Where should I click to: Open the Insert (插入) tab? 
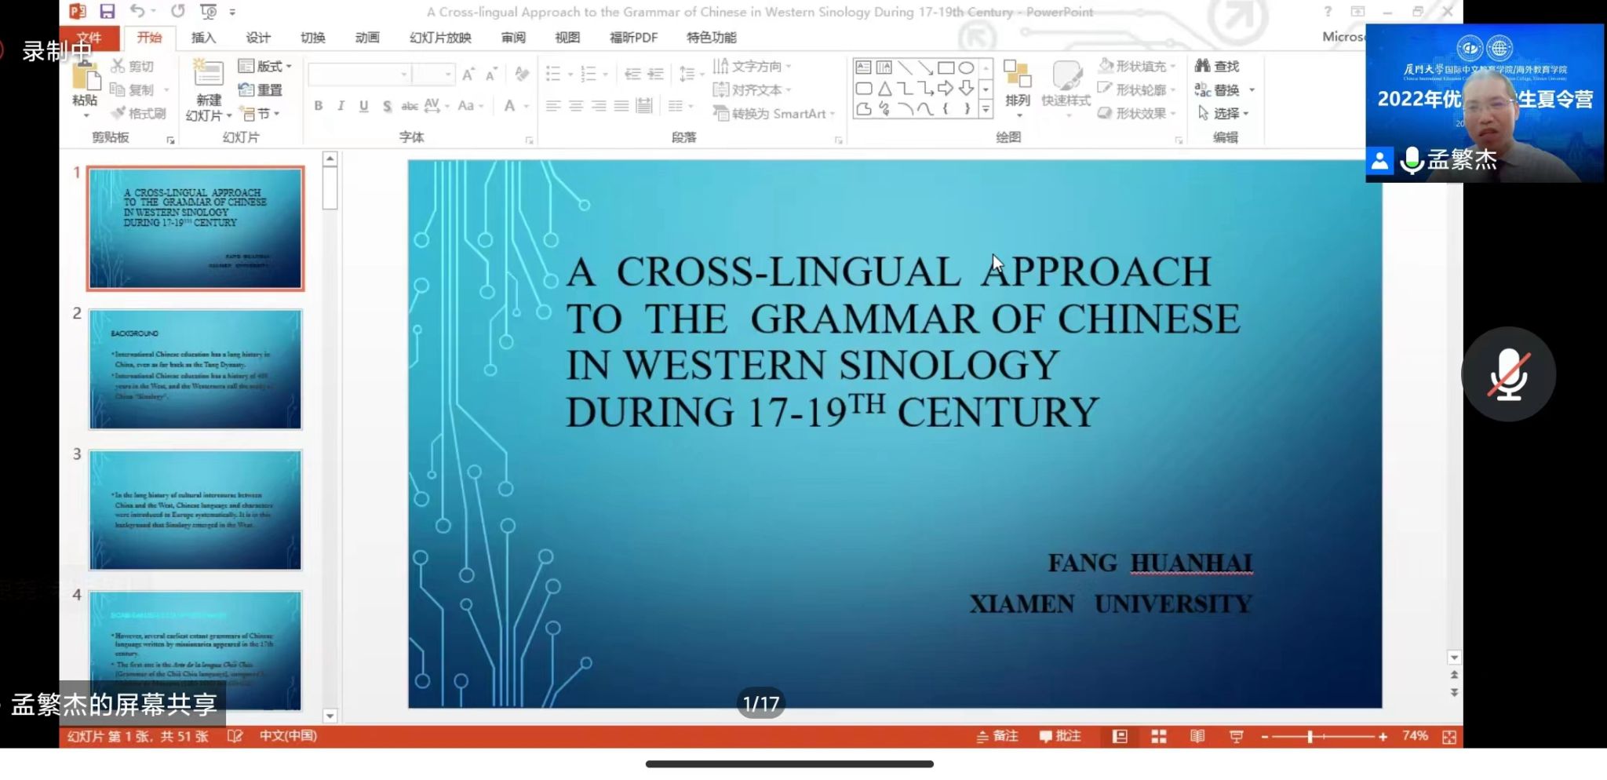click(x=203, y=38)
